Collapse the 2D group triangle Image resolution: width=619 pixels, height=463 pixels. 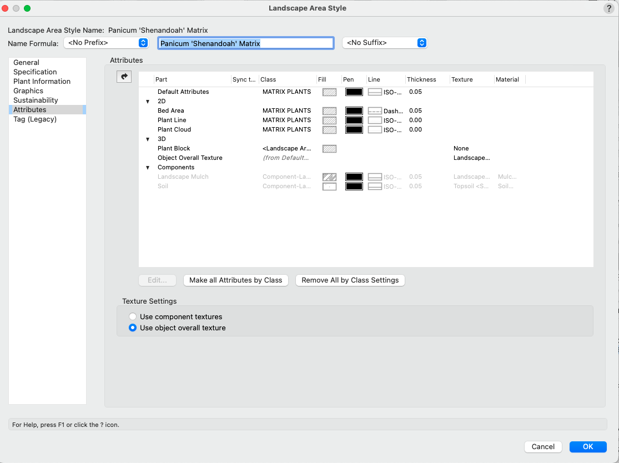click(x=148, y=102)
